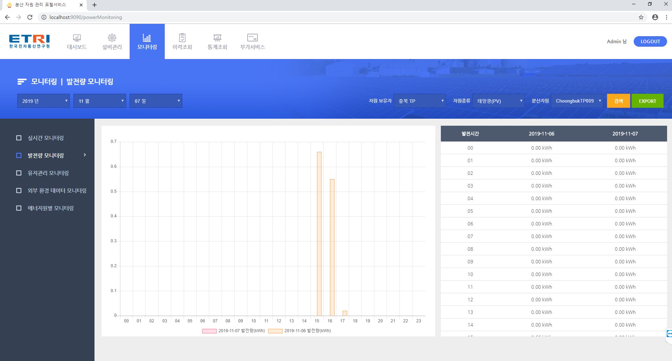Viewport: 672px width, 361px height.
Task: Reload the page with browser refresh icon
Action: click(x=30, y=17)
